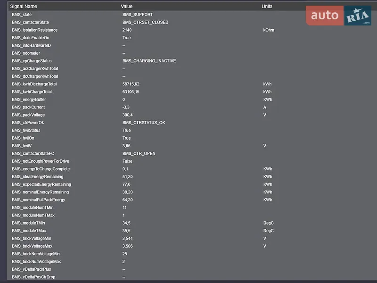Select the BMS_vDeltaPosCtrDrop signal name
377x283 pixels.
(33, 276)
